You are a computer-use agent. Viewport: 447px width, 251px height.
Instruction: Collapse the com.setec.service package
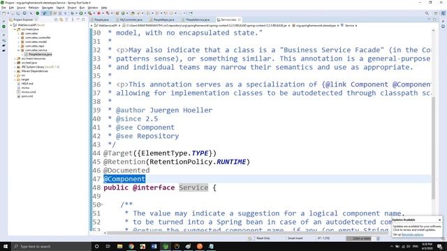(19, 50)
